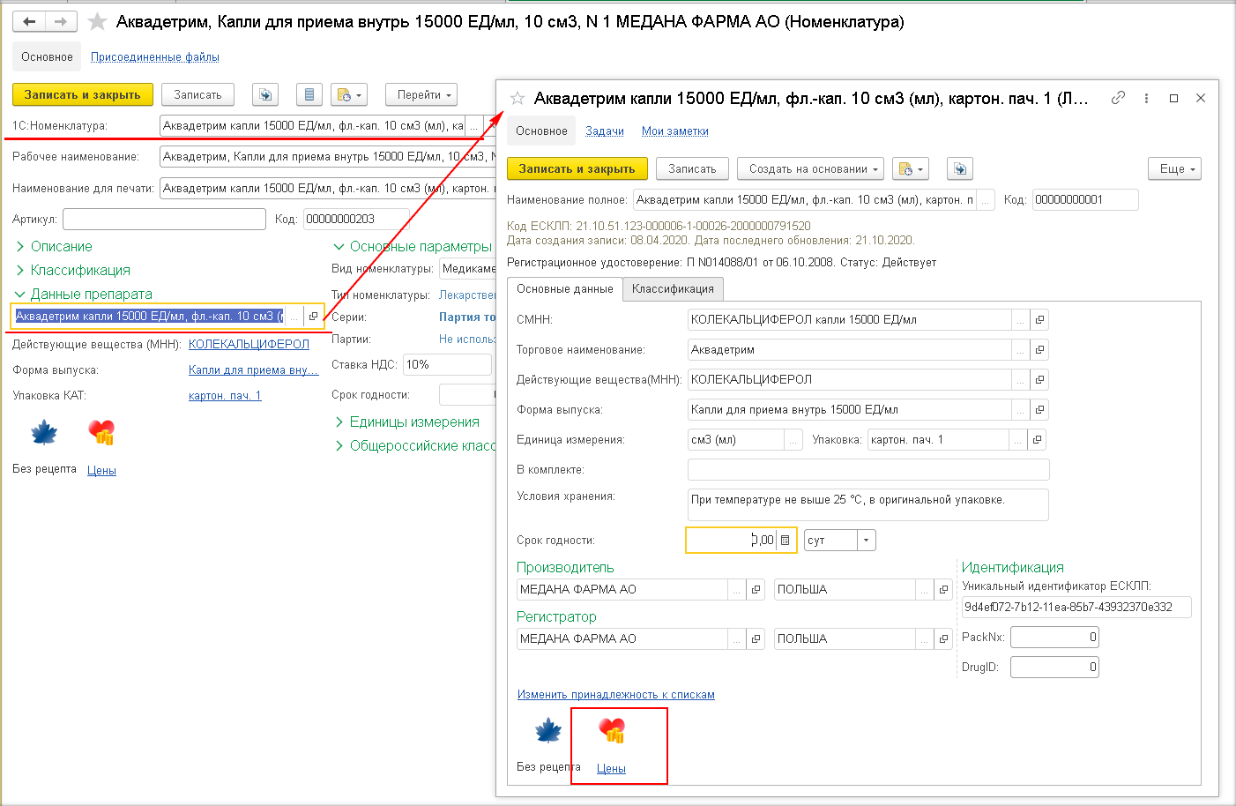Select the Основное tab in main window
This screenshot has height=806, width=1236.
pyautogui.click(x=47, y=57)
